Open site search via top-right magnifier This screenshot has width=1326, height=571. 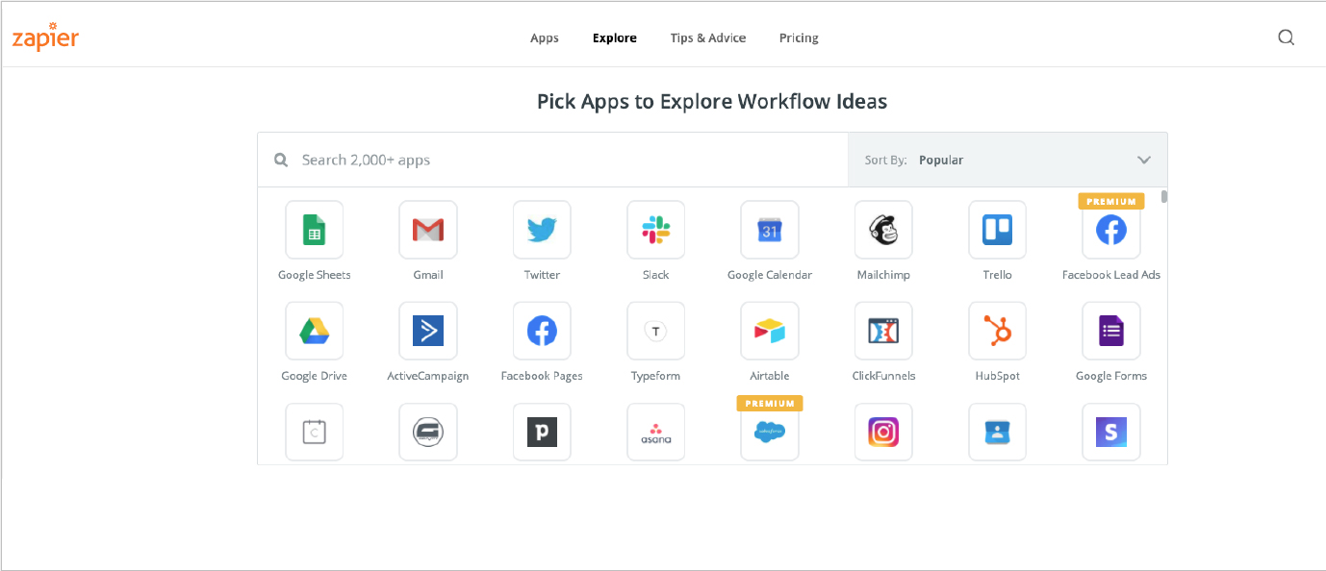[x=1286, y=37]
